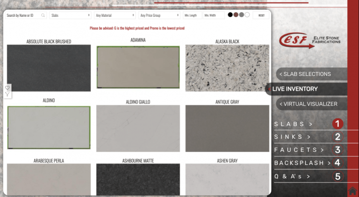Screen dimensions: 359x197
Task: Open the Arabesque Perla slab thumbnail
Action: pos(49,179)
